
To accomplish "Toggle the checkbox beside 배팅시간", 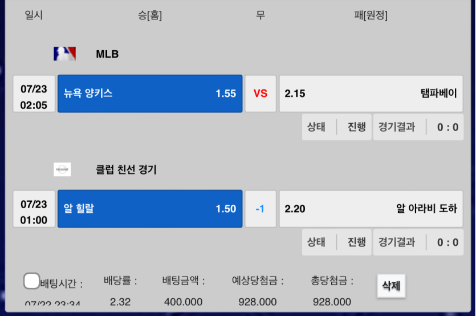I will 32,281.
